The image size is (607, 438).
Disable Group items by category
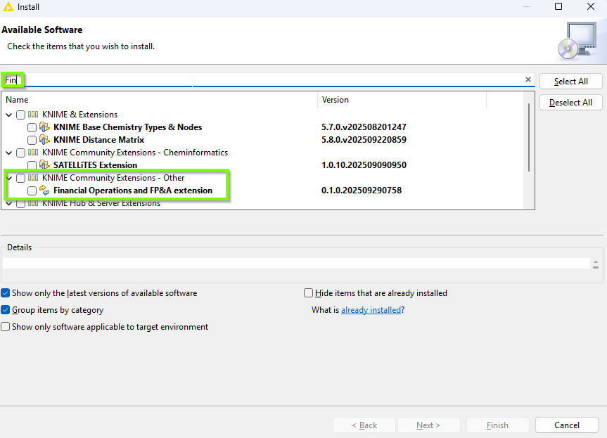coord(6,310)
